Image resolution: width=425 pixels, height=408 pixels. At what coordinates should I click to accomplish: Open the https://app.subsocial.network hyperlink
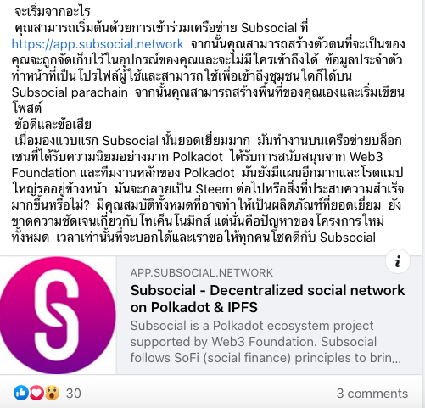pos(98,44)
